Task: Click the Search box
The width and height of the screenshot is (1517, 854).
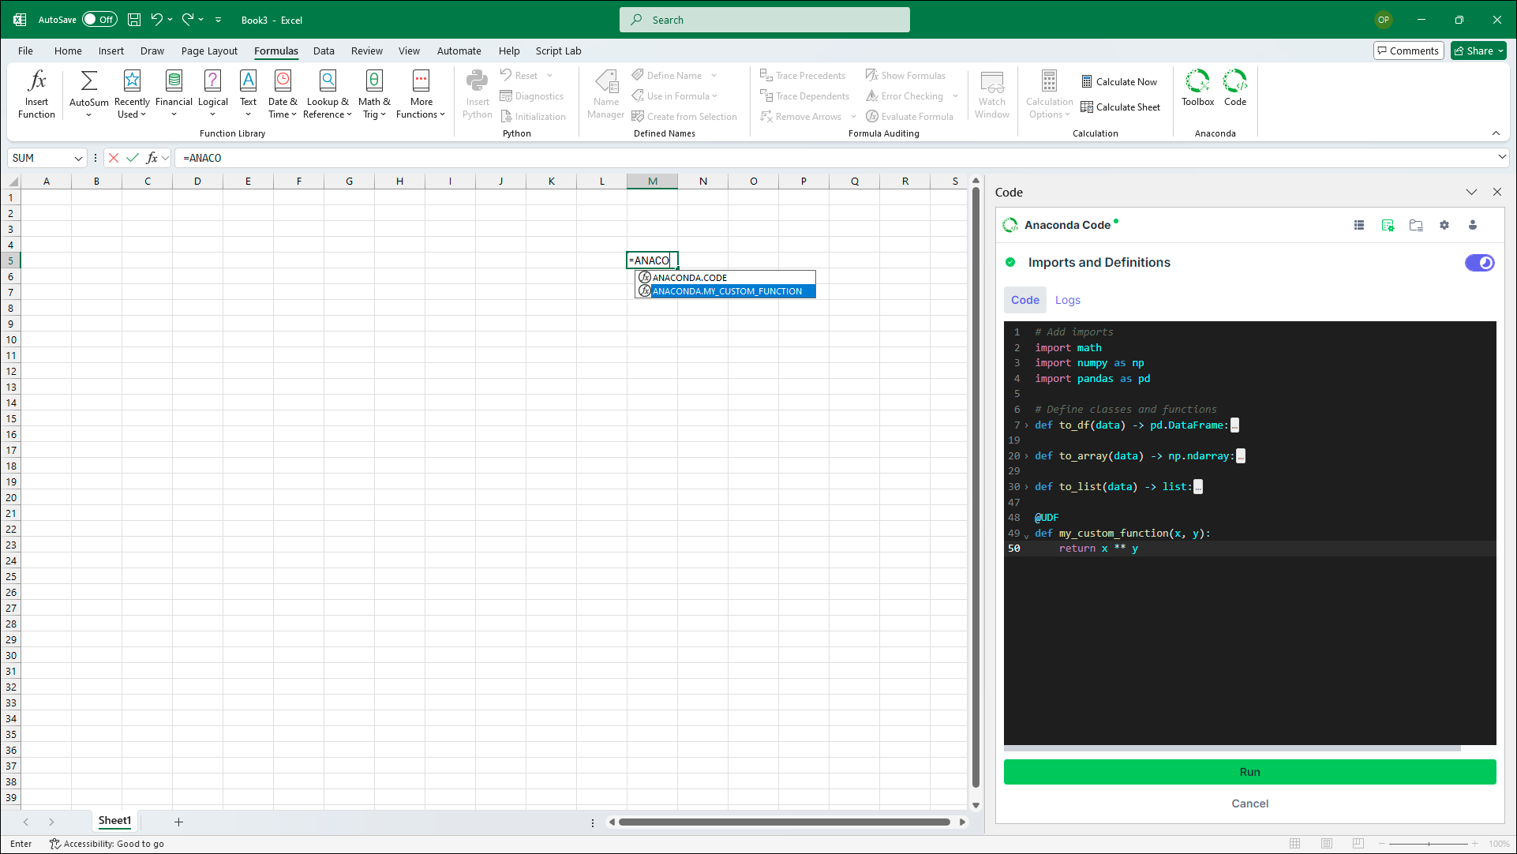Action: click(x=764, y=20)
